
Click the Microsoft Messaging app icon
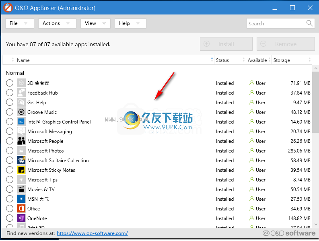pyautogui.click(x=21, y=131)
